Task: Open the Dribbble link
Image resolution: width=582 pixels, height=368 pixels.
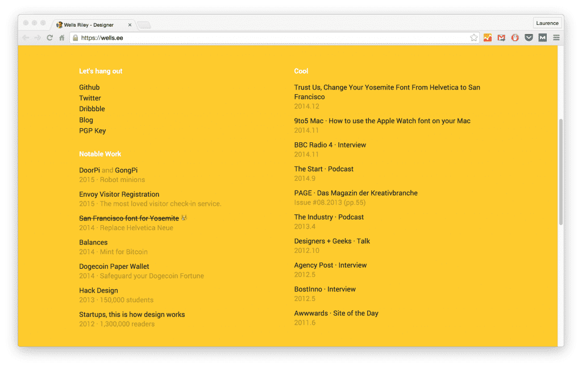Action: 92,109
